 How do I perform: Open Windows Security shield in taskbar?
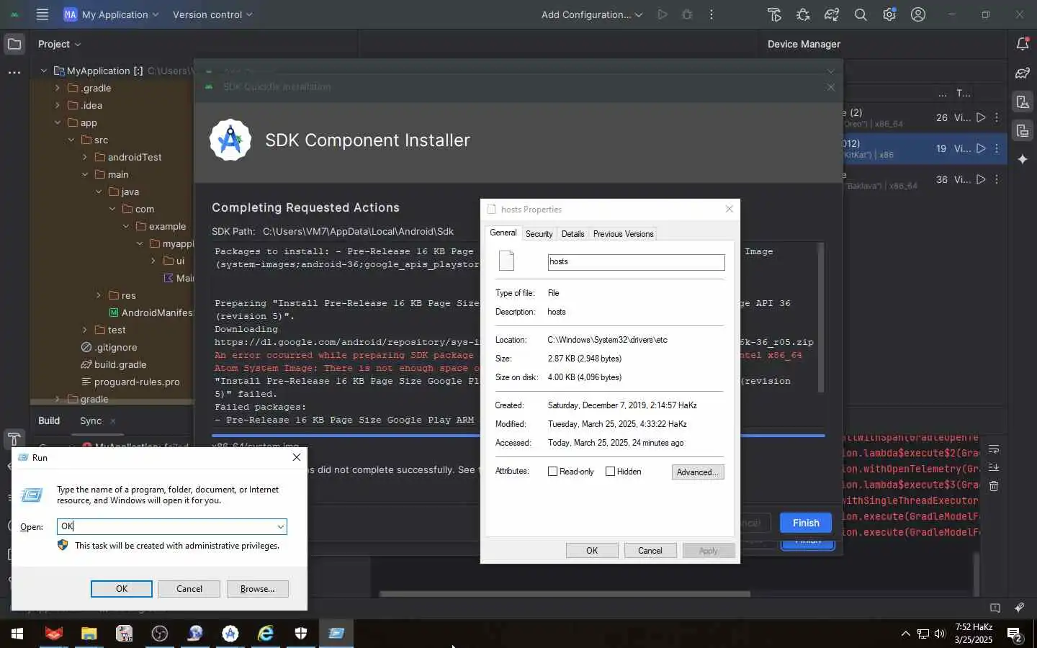tap(301, 634)
